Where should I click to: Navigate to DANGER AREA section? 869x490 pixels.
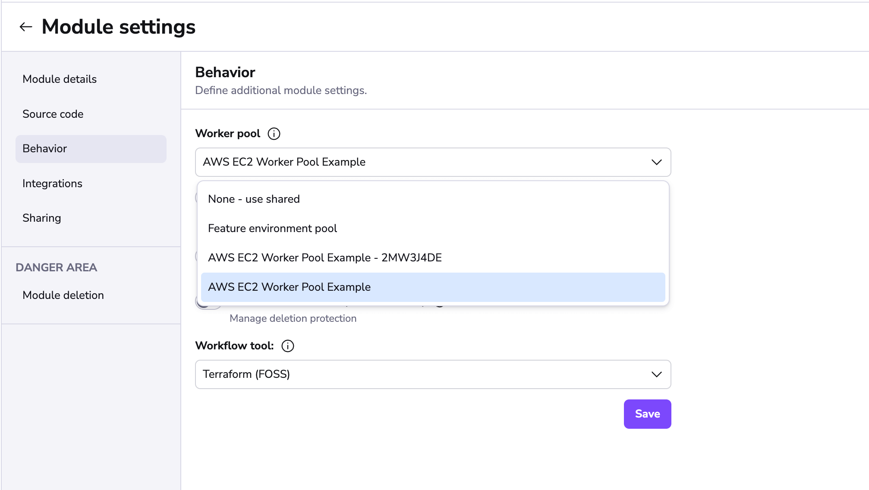[x=57, y=267]
